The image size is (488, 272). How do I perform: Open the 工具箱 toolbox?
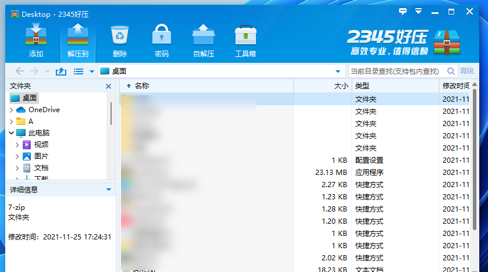245,41
